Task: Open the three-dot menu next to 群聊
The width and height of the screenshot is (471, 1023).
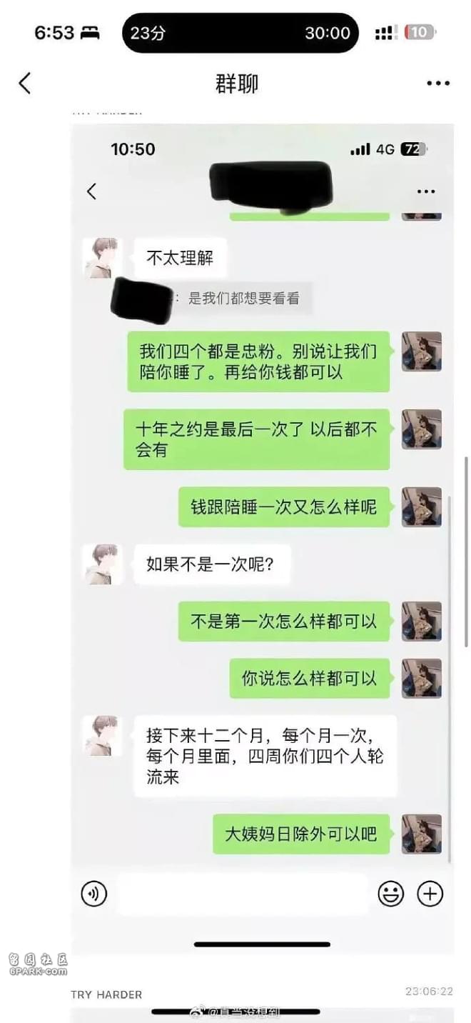Action: click(x=438, y=84)
